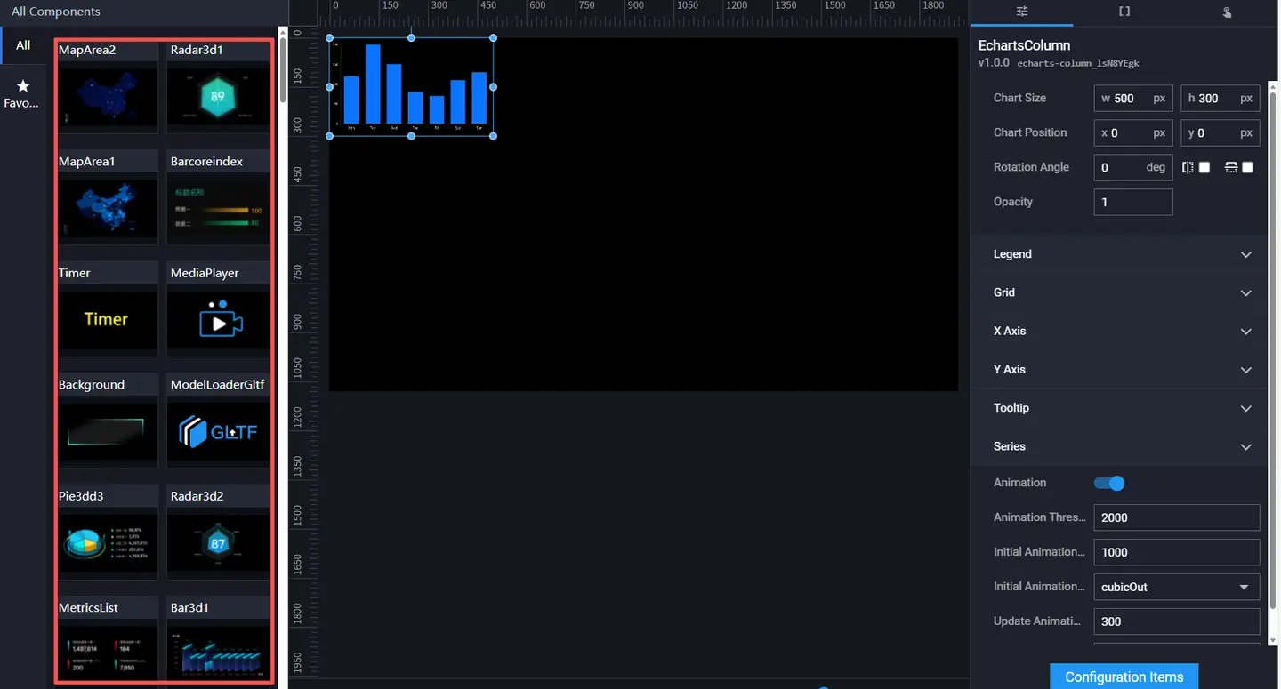Image resolution: width=1281 pixels, height=689 pixels.
Task: Enable the horizontal flip checkbox
Action: point(1204,167)
